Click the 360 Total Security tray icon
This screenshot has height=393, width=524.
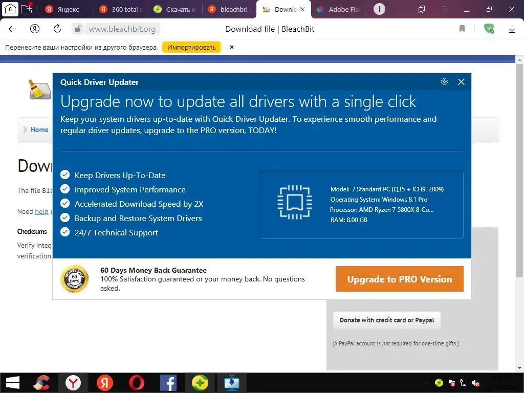439,383
